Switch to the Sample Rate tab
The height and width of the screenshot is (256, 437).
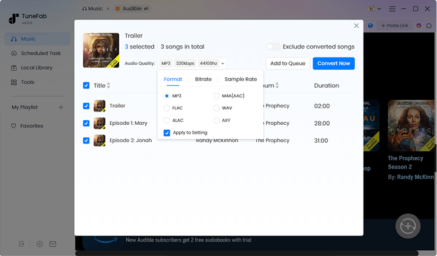pos(240,79)
